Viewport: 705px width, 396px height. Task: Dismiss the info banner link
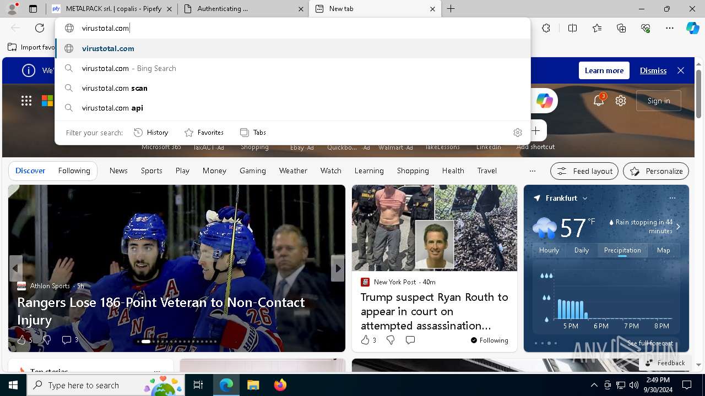click(653, 70)
